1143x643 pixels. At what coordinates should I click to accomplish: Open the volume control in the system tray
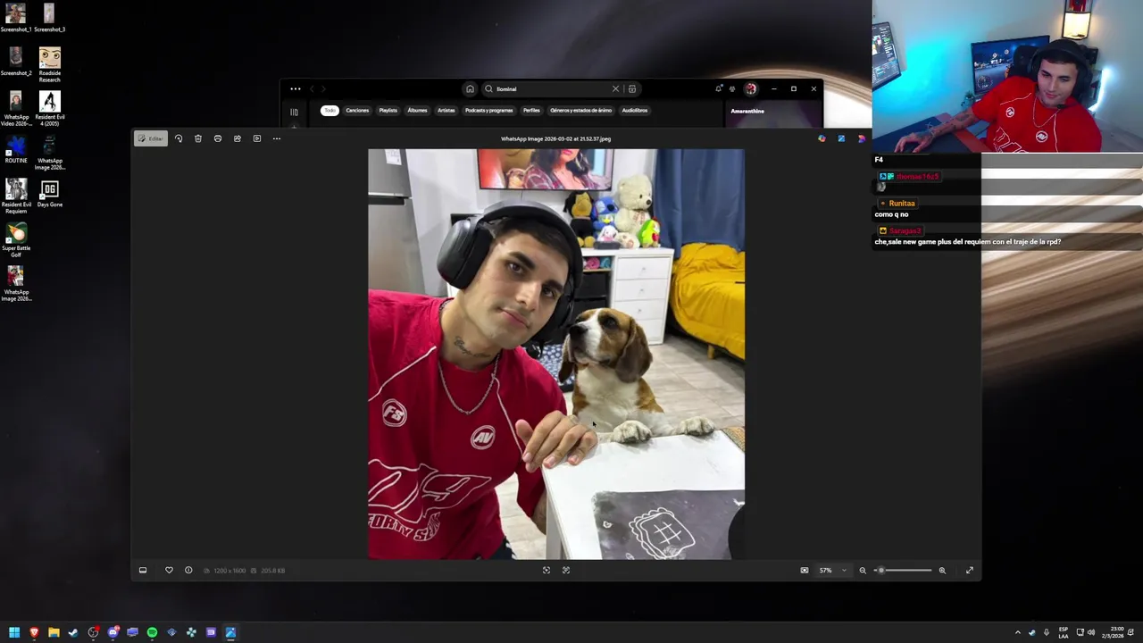click(x=1091, y=632)
